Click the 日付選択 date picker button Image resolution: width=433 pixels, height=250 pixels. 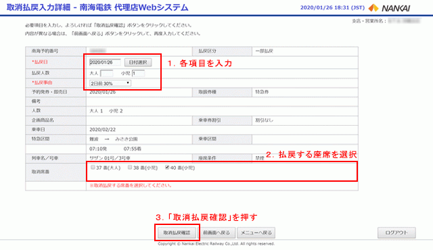point(138,62)
